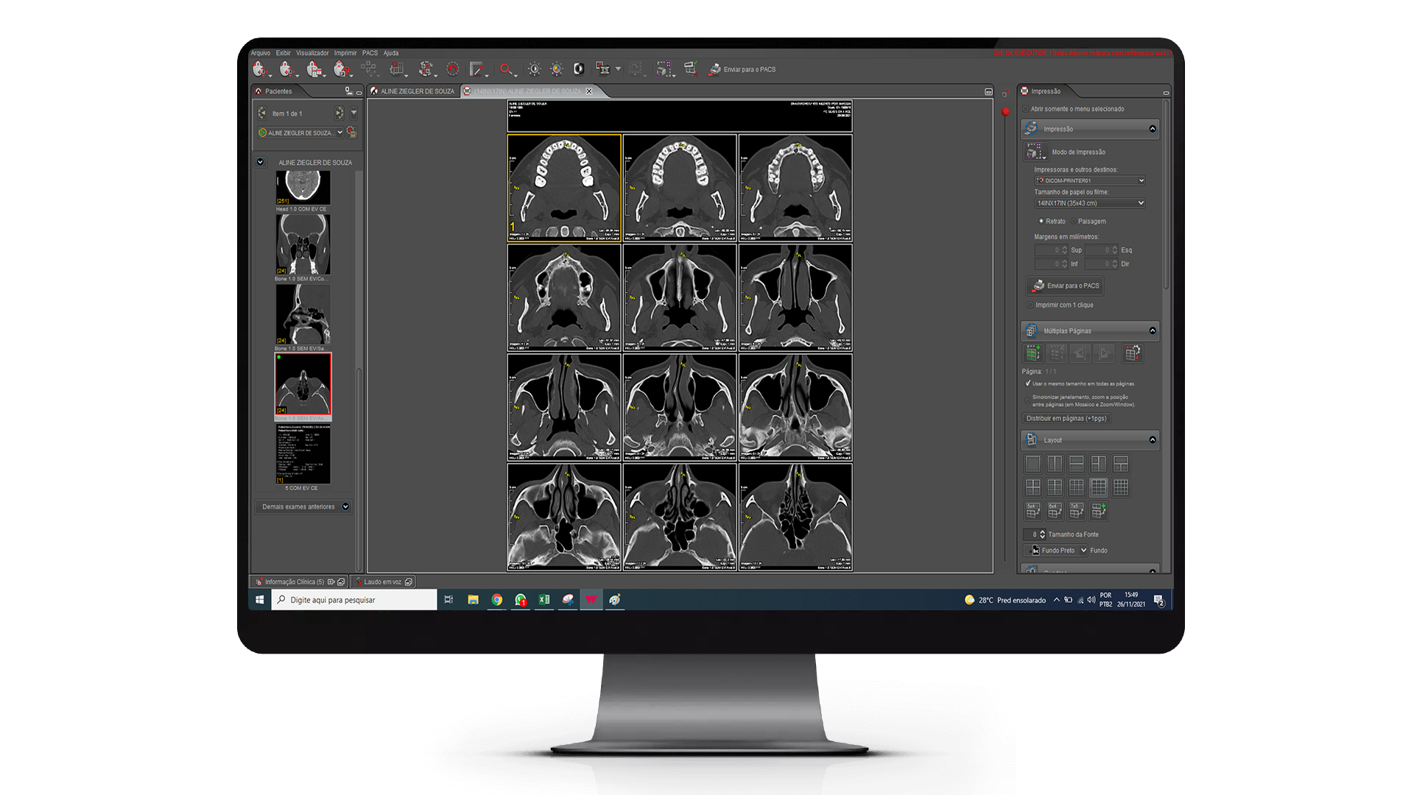The image size is (1414, 795).
Task: Select Retrato orientation
Action: (x=1041, y=221)
